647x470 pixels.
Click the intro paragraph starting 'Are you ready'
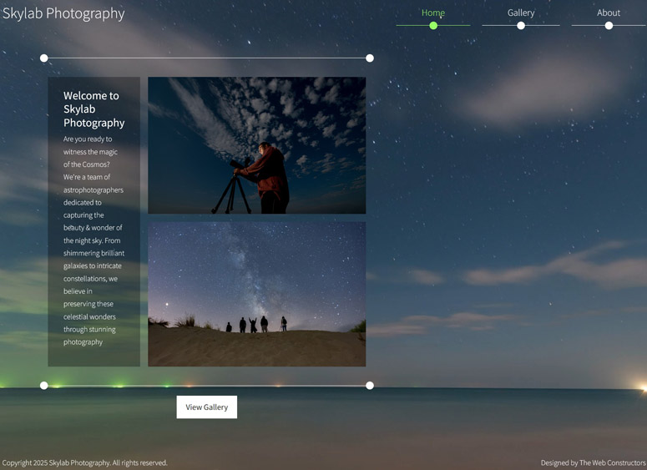[94, 240]
